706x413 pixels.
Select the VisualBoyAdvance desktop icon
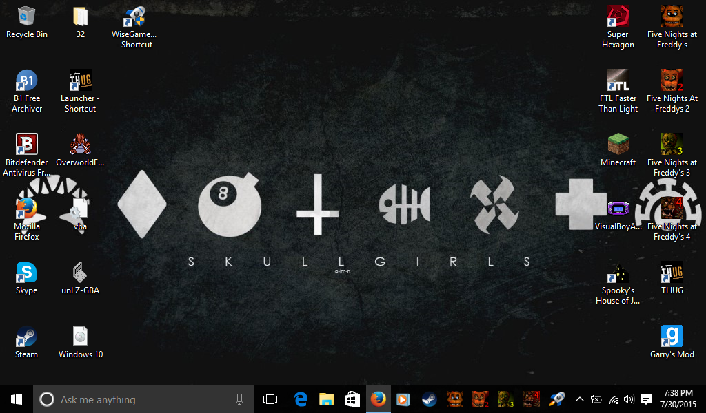618,215
